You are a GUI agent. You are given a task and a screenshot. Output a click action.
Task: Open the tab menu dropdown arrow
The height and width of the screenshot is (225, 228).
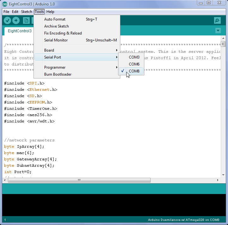[218, 30]
